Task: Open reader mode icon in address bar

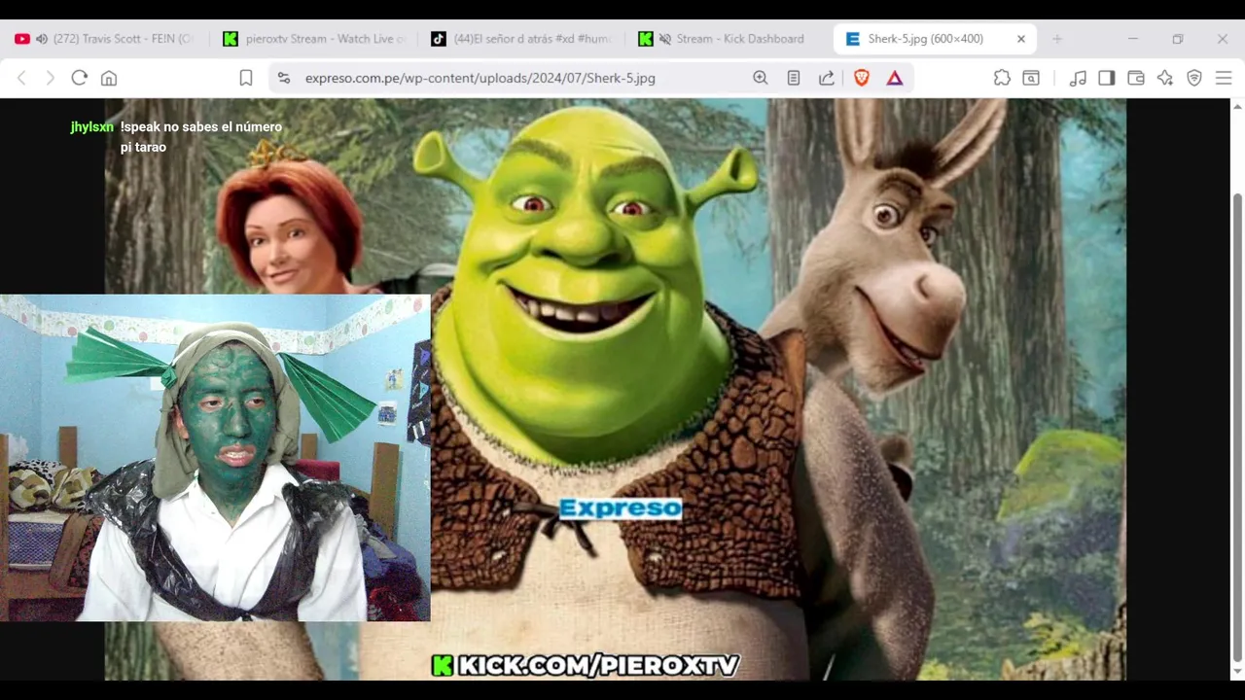Action: pos(794,78)
